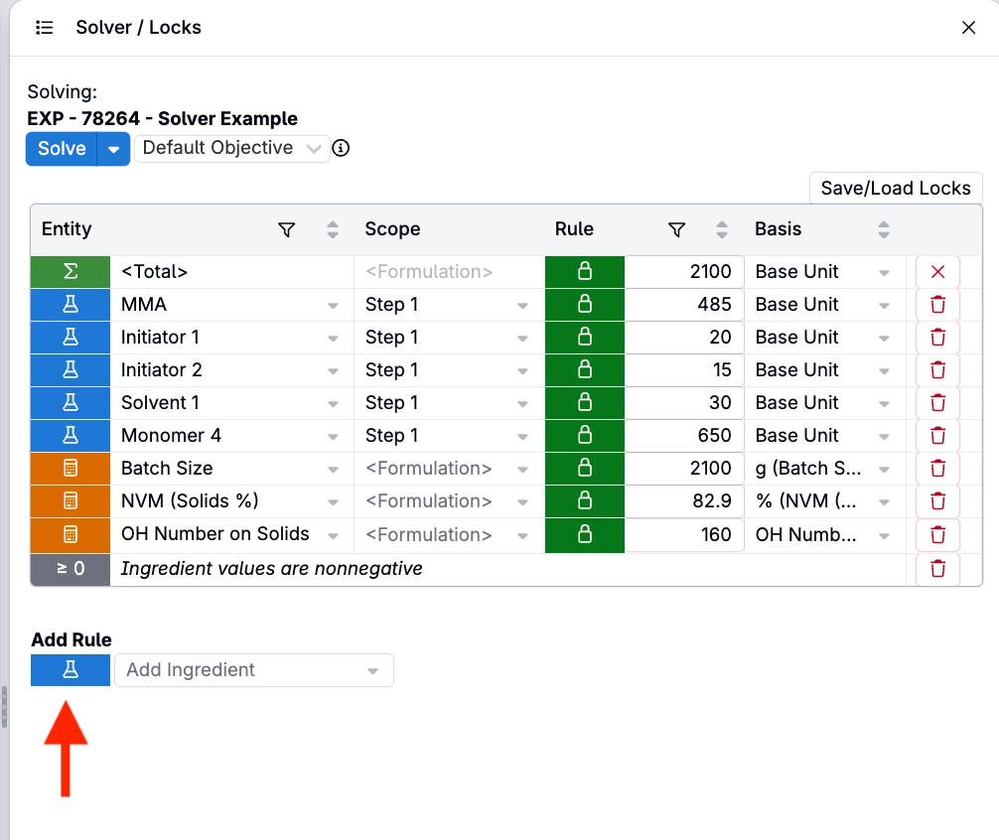Image resolution: width=999 pixels, height=840 pixels.
Task: Click the 'Ingredient values are nonnegative' text
Action: (271, 569)
